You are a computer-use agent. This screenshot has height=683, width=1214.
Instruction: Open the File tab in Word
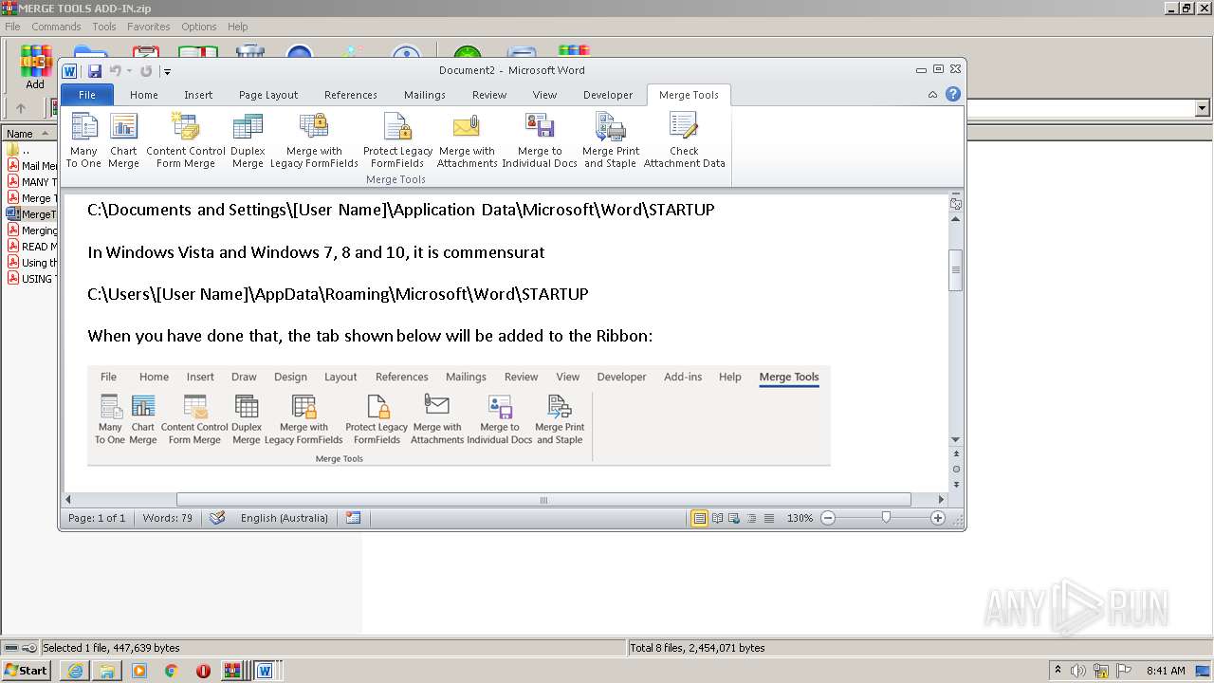tap(87, 95)
